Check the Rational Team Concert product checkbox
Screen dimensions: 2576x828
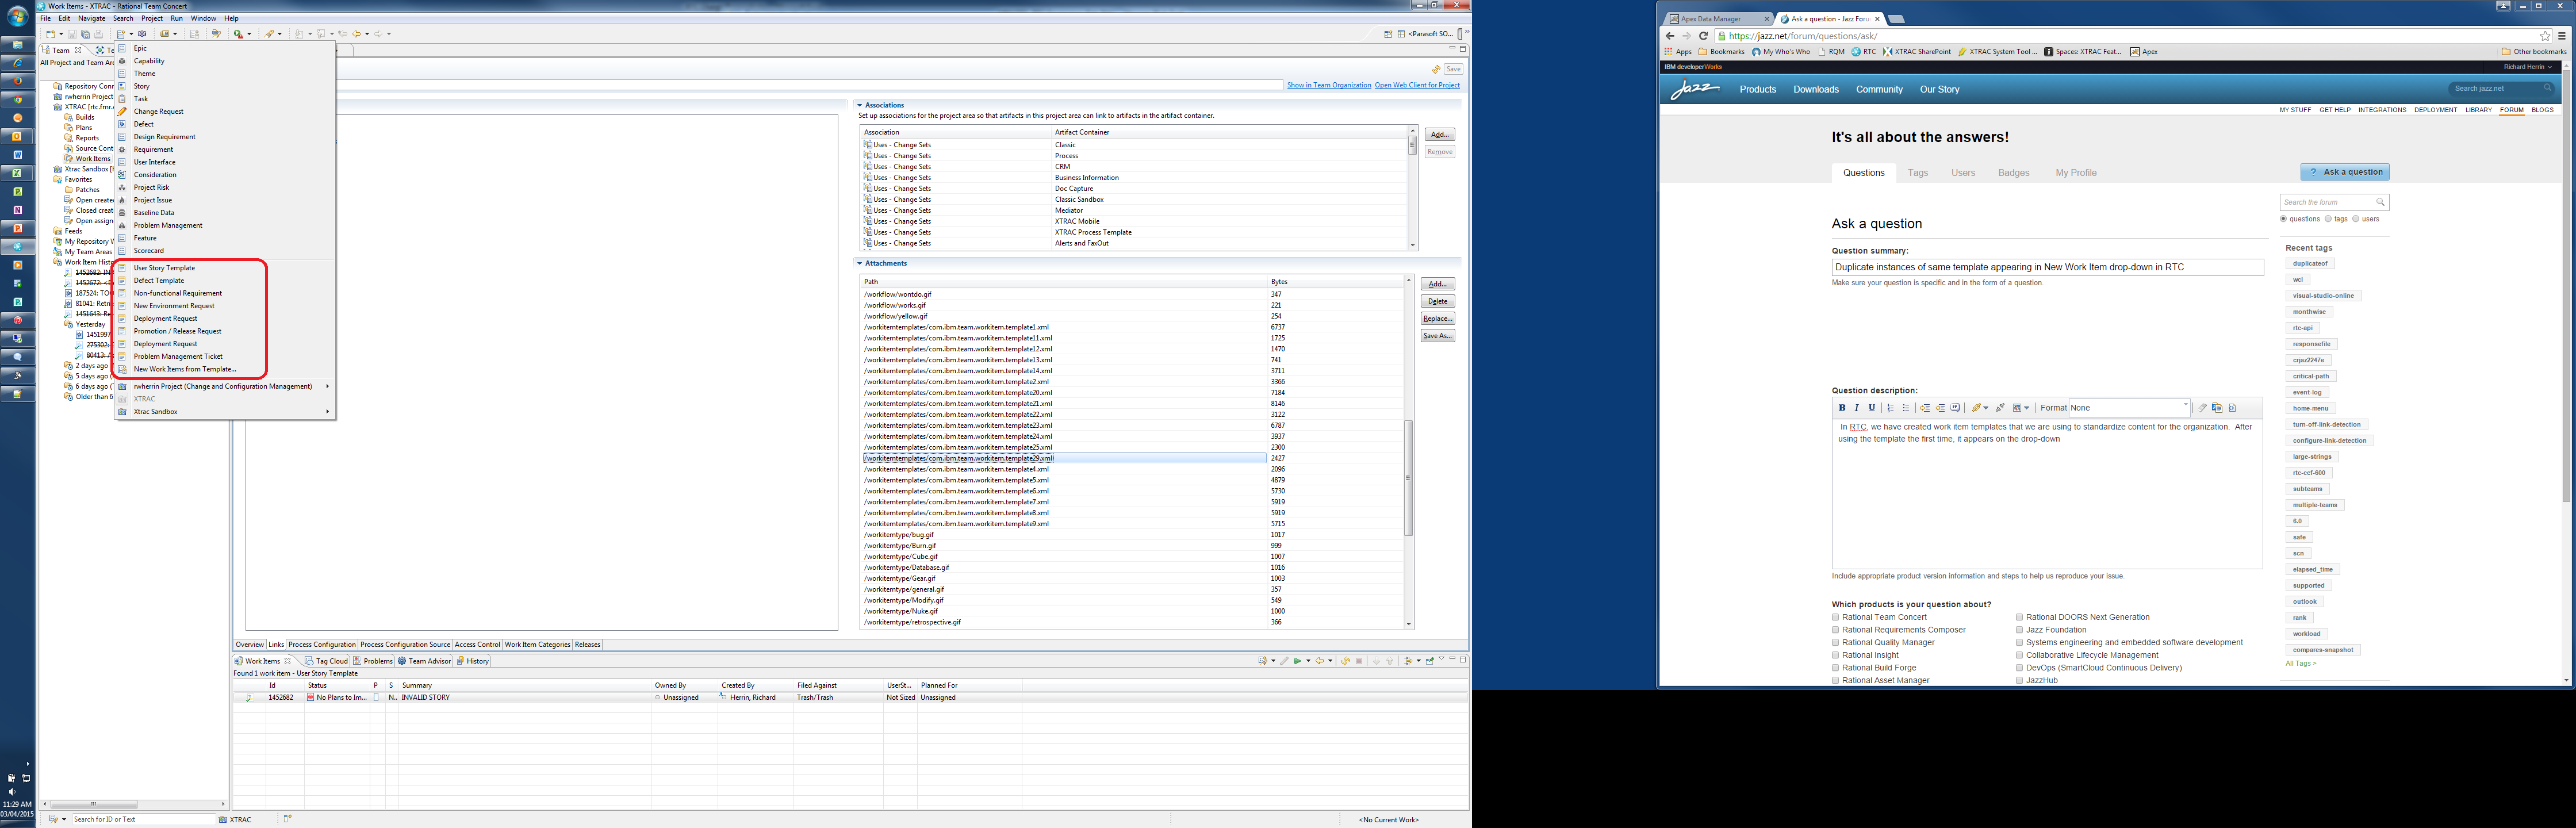click(x=1836, y=617)
